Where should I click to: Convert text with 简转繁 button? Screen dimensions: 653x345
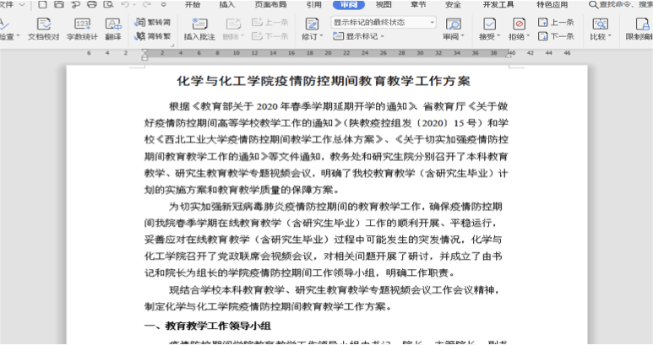152,36
